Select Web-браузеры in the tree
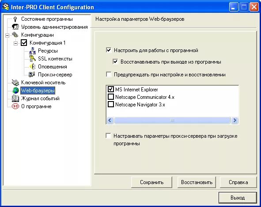This screenshot has height=207, width=261. coord(38,90)
